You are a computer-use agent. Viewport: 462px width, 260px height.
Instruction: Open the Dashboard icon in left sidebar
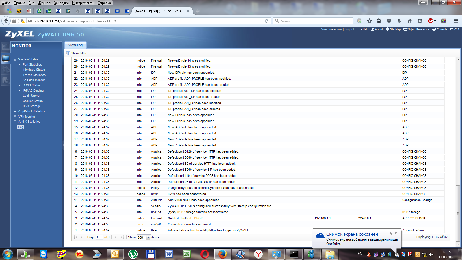click(6, 47)
